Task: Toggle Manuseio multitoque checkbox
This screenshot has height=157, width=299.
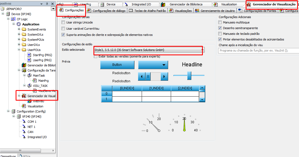Action: point(220,22)
